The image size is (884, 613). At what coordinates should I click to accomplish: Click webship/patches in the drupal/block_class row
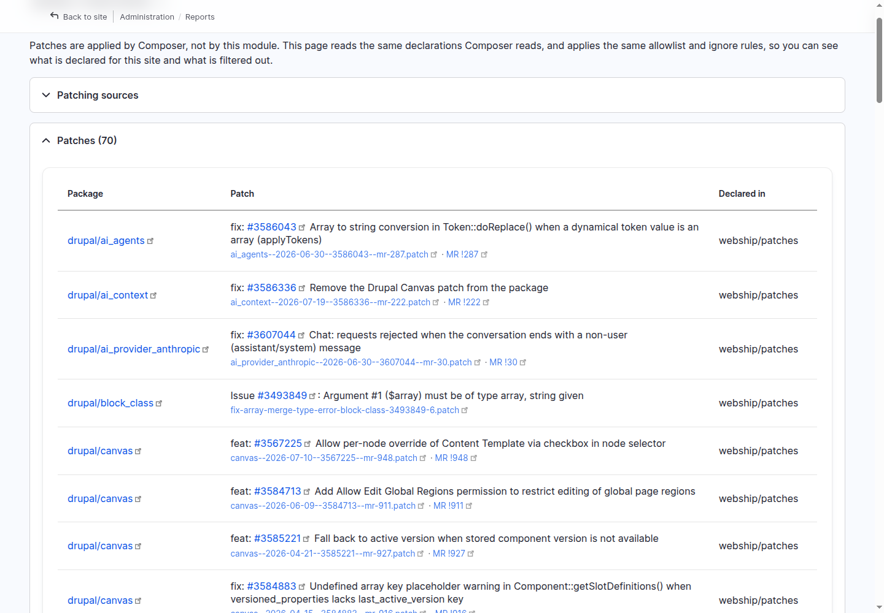[758, 403]
